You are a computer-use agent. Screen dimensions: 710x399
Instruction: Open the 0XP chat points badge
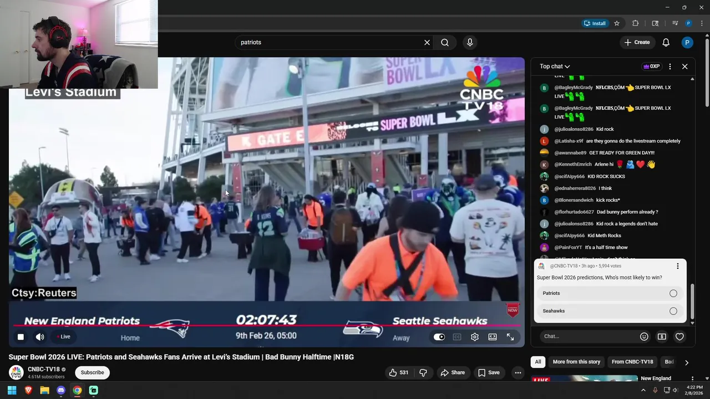651,66
